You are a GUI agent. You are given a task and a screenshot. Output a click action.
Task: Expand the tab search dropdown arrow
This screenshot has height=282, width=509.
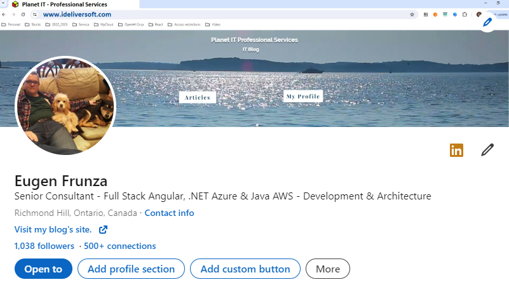click(x=3, y=4)
